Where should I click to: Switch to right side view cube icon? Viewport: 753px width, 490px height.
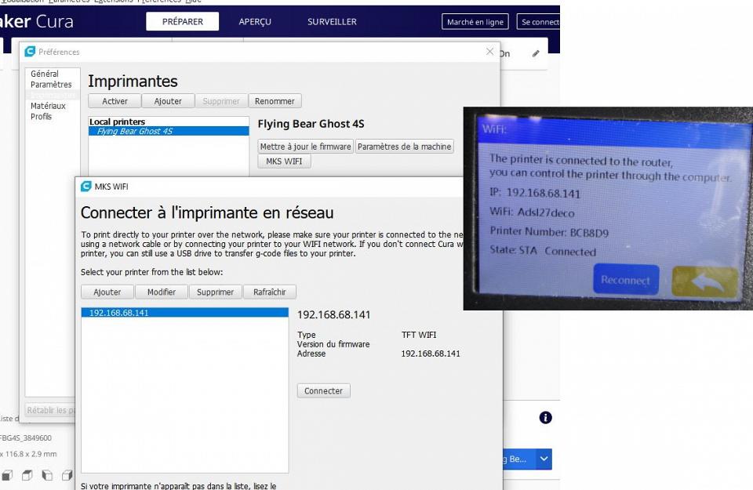(x=67, y=475)
